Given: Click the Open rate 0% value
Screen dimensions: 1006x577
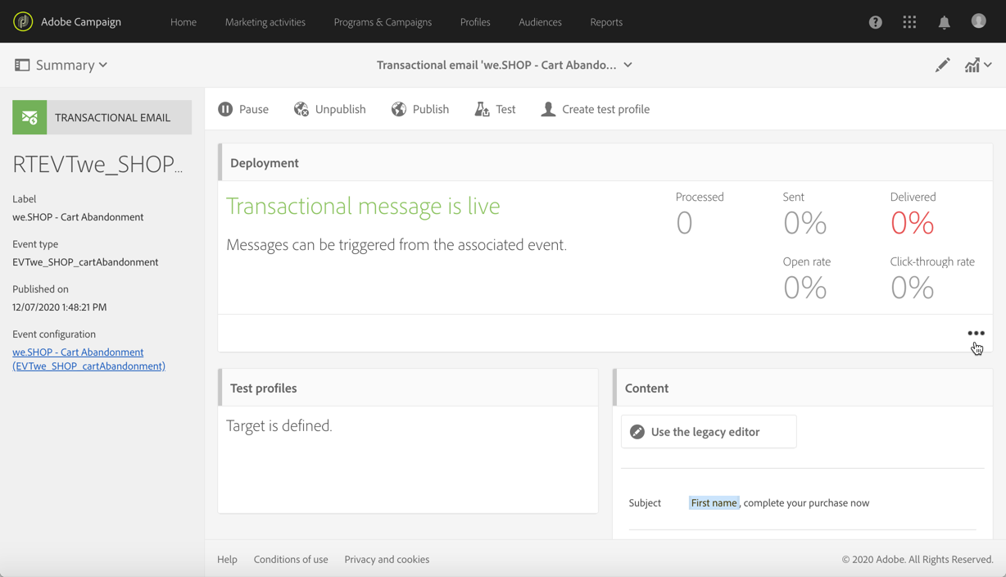Looking at the screenshot, I should pyautogui.click(x=804, y=288).
